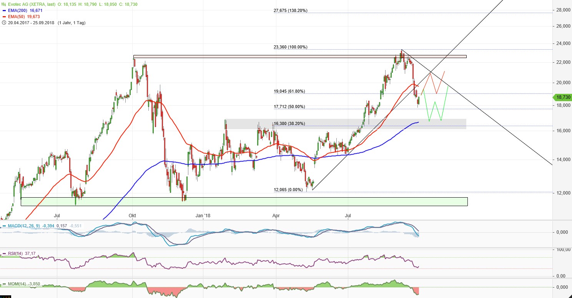Click the 23,360 (100.00%) Fibonacci label
Screen dimensions: 572x298
tap(291, 47)
